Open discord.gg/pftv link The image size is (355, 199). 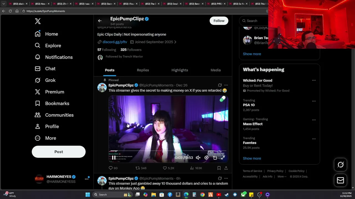tap(115, 42)
